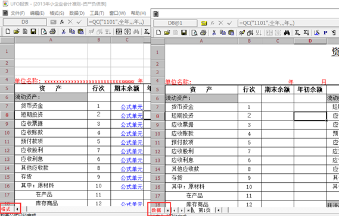
Task: Save the report with left toolbar floppy icon
Action: click(x=33, y=31)
